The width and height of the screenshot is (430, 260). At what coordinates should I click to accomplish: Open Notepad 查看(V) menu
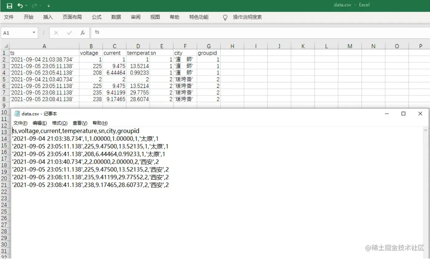pos(80,123)
